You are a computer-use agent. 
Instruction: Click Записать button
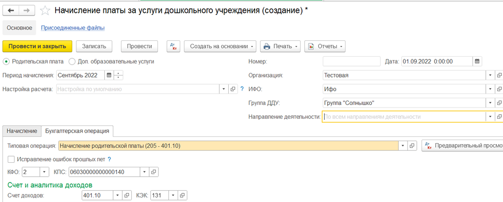94,46
